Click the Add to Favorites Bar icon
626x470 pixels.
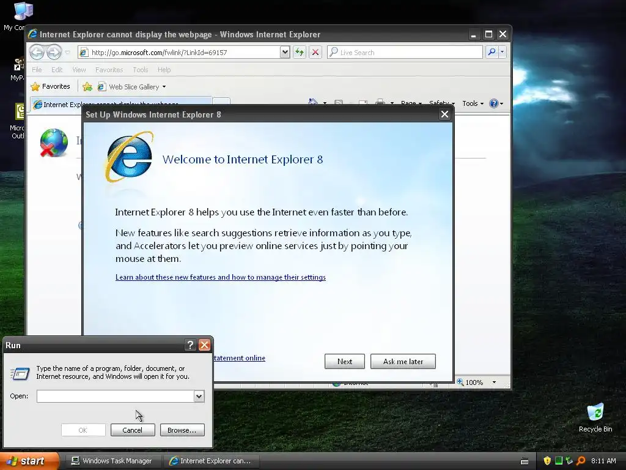tap(87, 86)
